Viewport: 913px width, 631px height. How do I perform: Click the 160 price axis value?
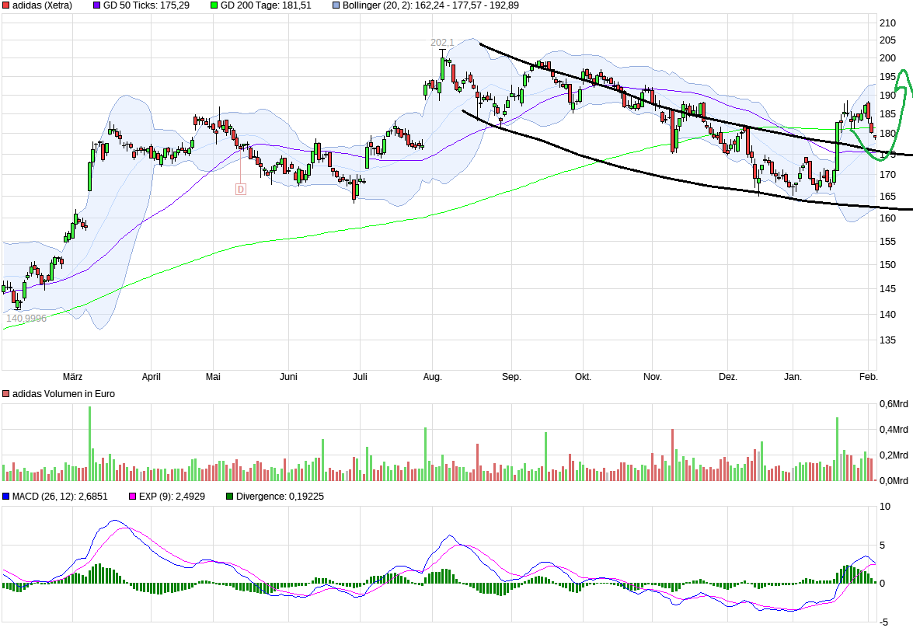click(x=888, y=218)
